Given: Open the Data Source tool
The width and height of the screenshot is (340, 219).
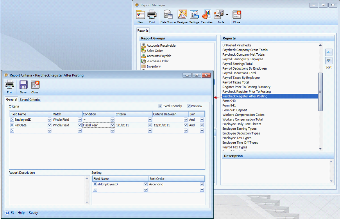Looking at the screenshot, I should (x=168, y=15).
